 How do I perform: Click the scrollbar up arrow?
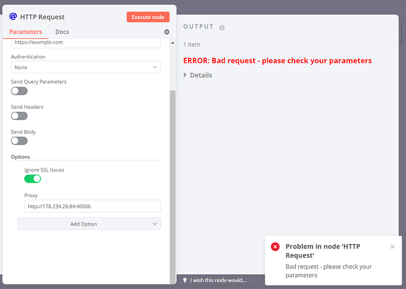[173, 43]
